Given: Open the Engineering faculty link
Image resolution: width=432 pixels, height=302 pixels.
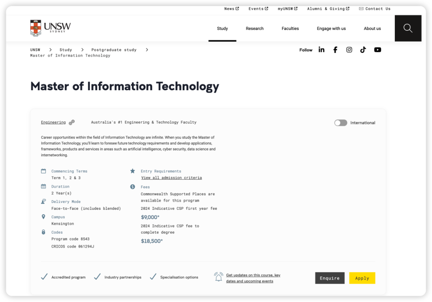Looking at the screenshot, I should pos(53,122).
